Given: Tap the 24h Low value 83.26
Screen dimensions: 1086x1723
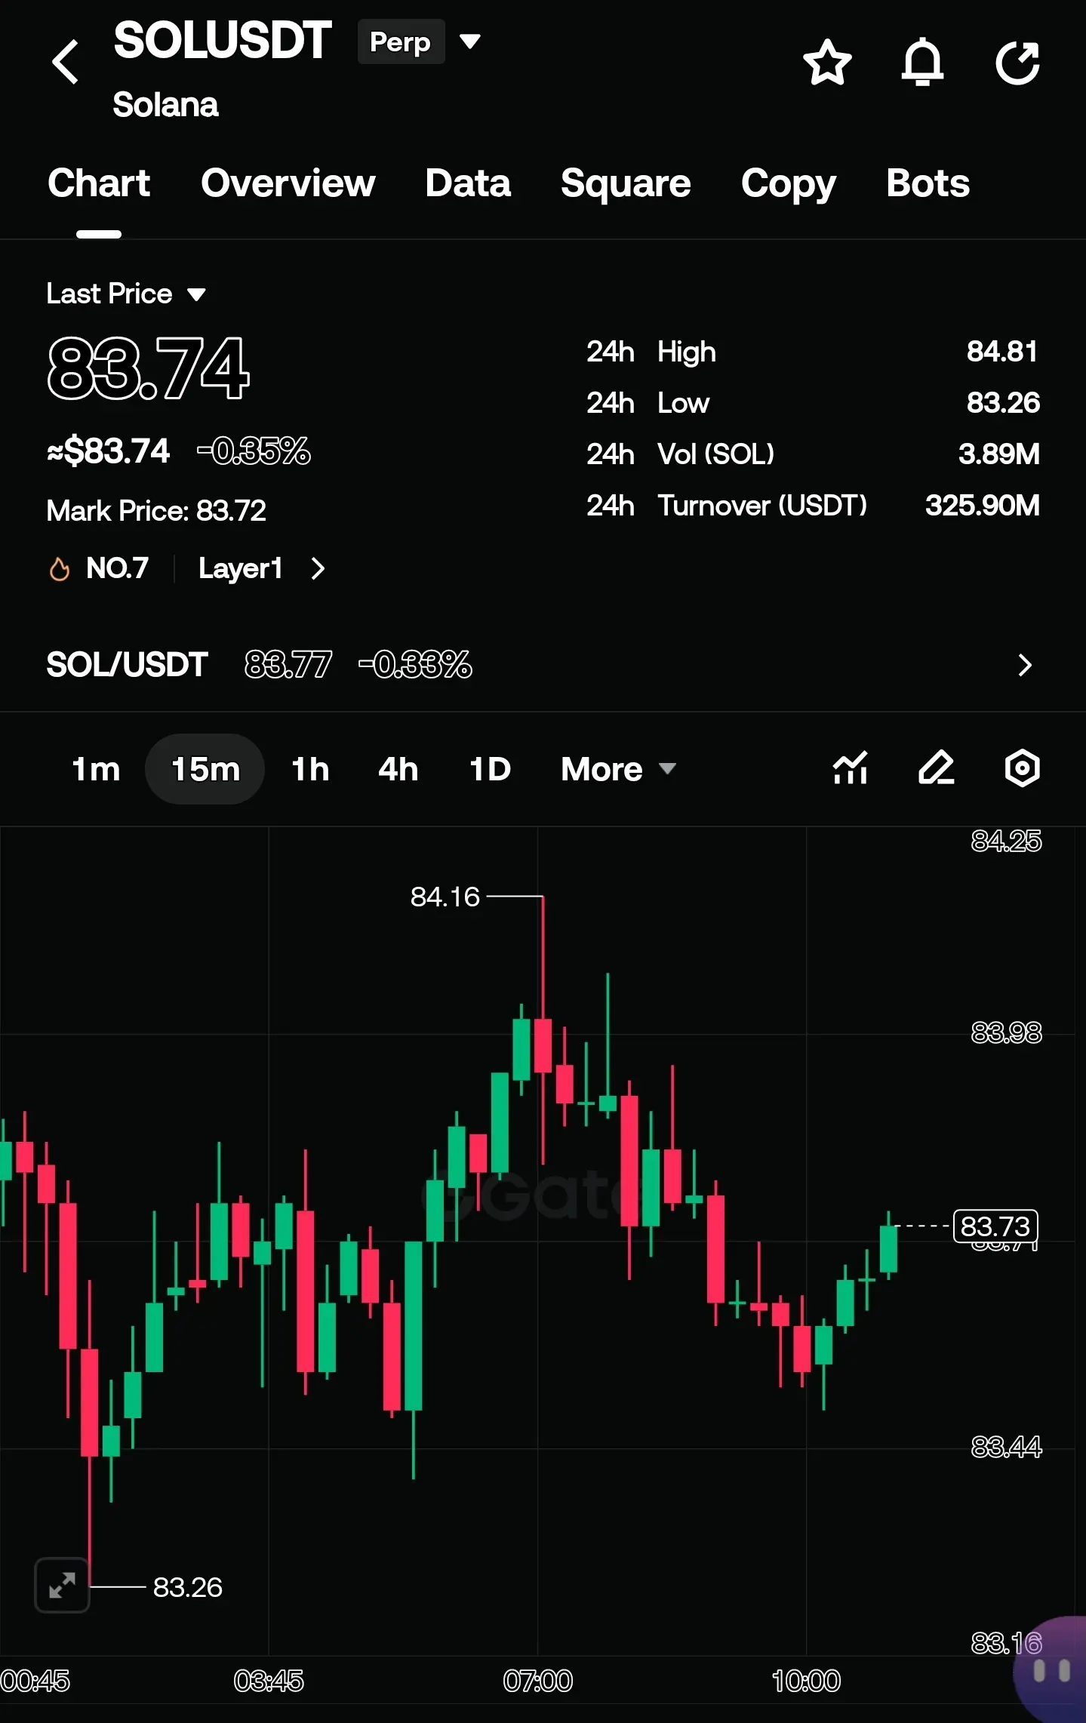Looking at the screenshot, I should (x=1003, y=403).
